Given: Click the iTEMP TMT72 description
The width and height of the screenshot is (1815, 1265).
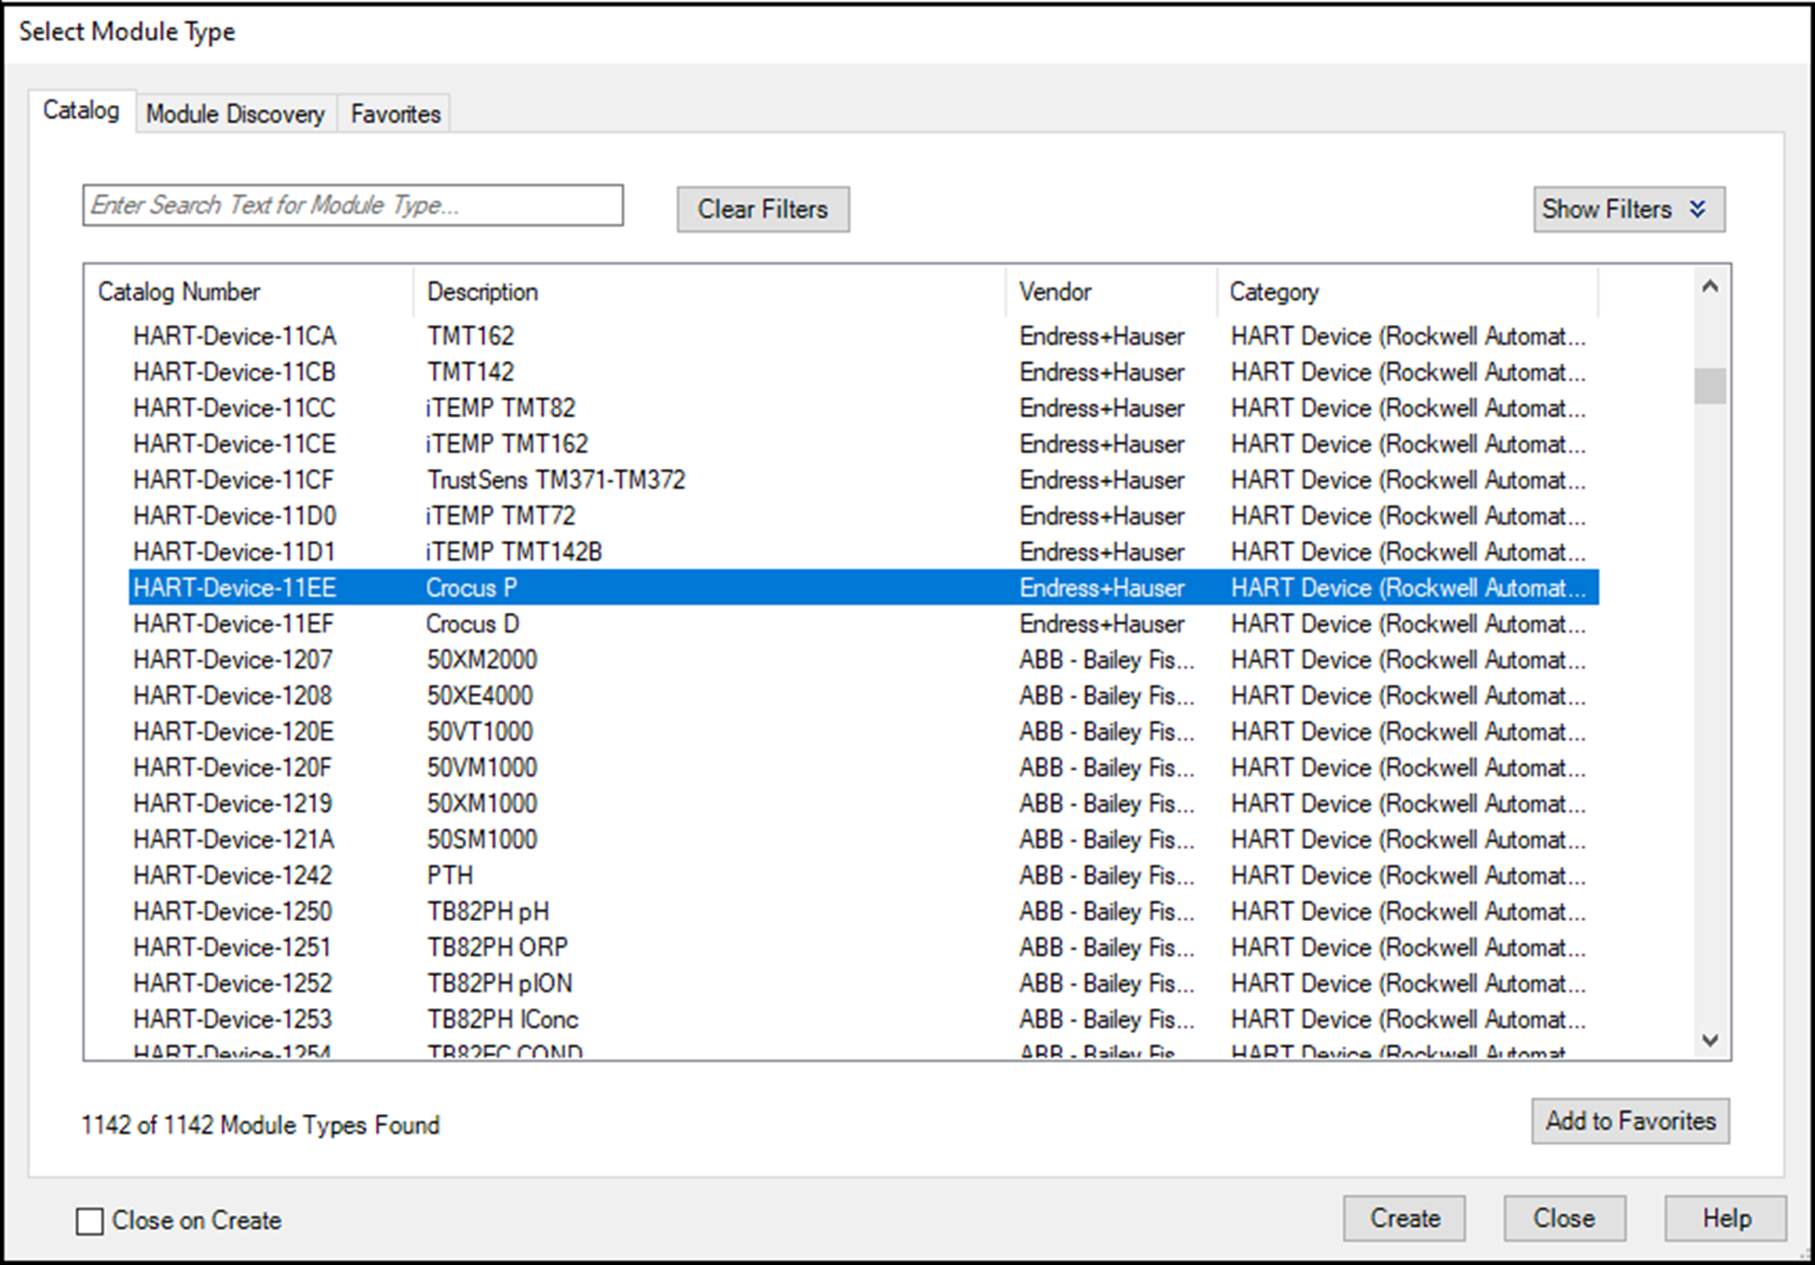Looking at the screenshot, I should pos(501,516).
